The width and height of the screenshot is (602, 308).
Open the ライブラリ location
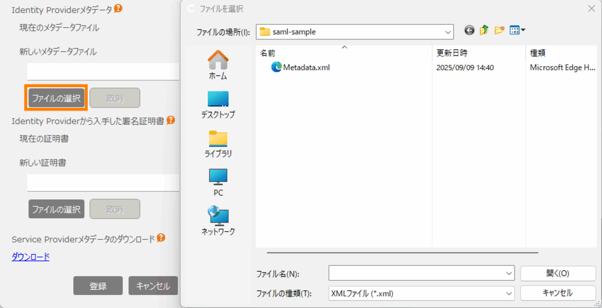218,144
